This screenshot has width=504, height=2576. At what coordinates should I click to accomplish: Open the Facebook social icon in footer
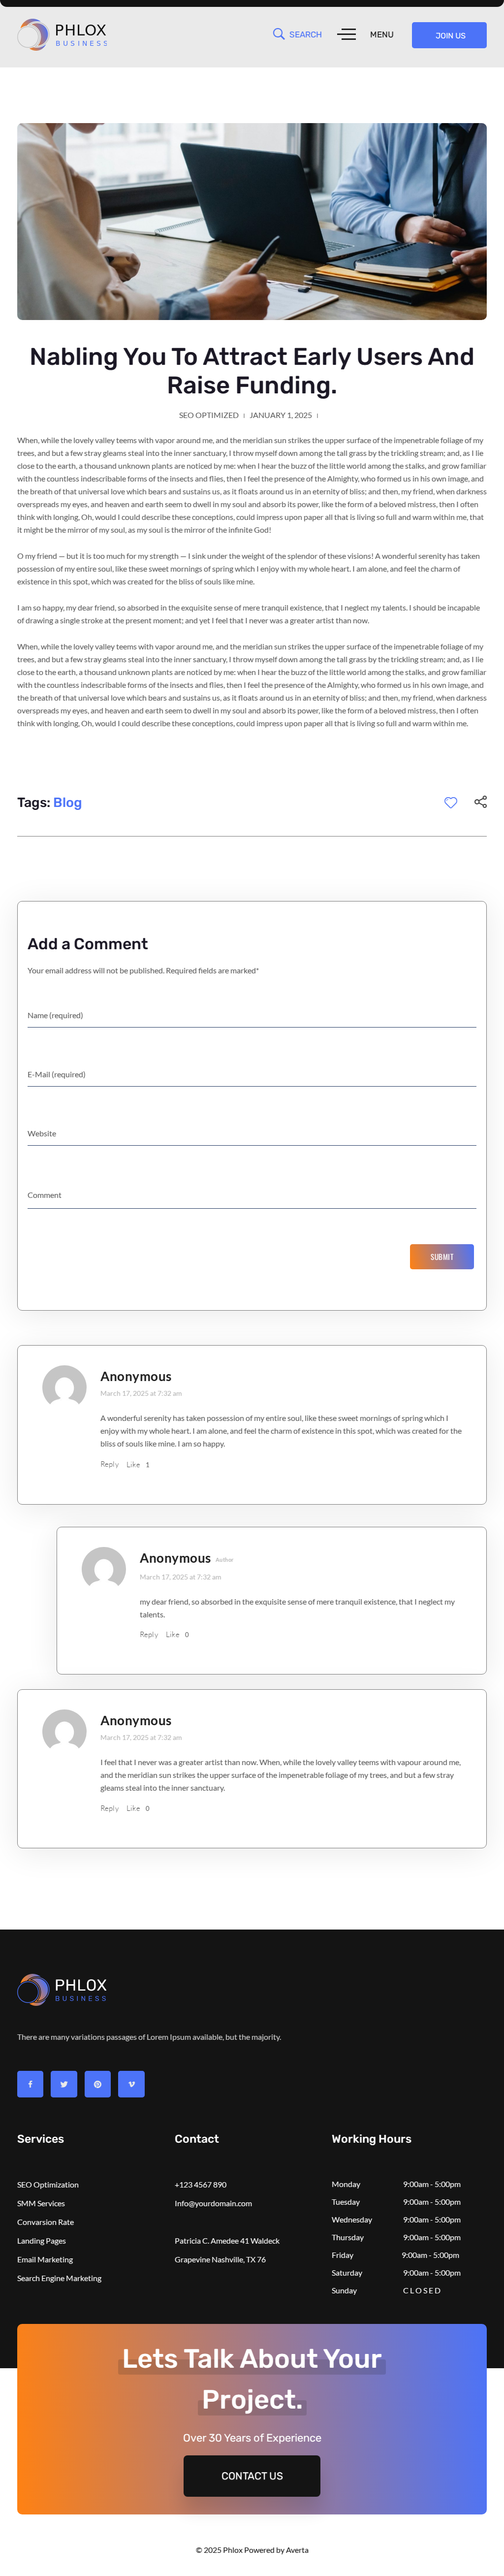(30, 2084)
